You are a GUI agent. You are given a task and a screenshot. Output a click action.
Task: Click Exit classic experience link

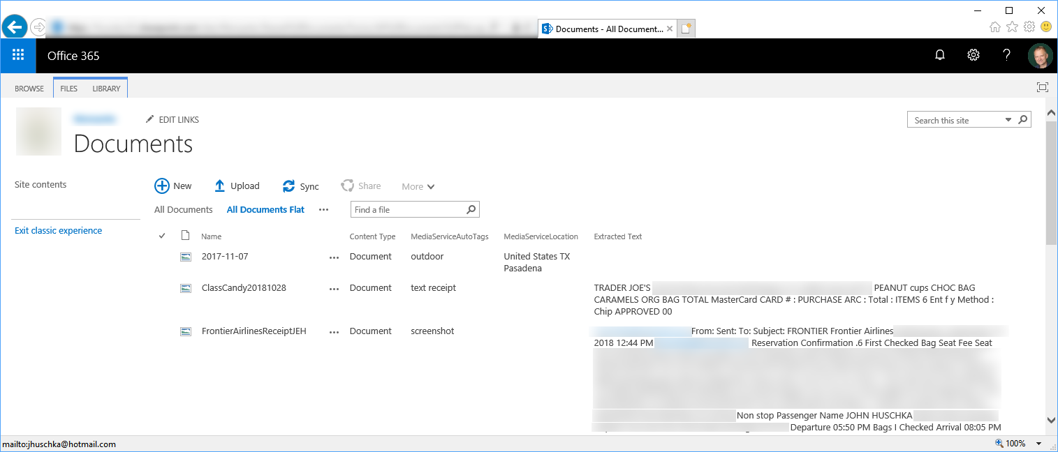58,230
